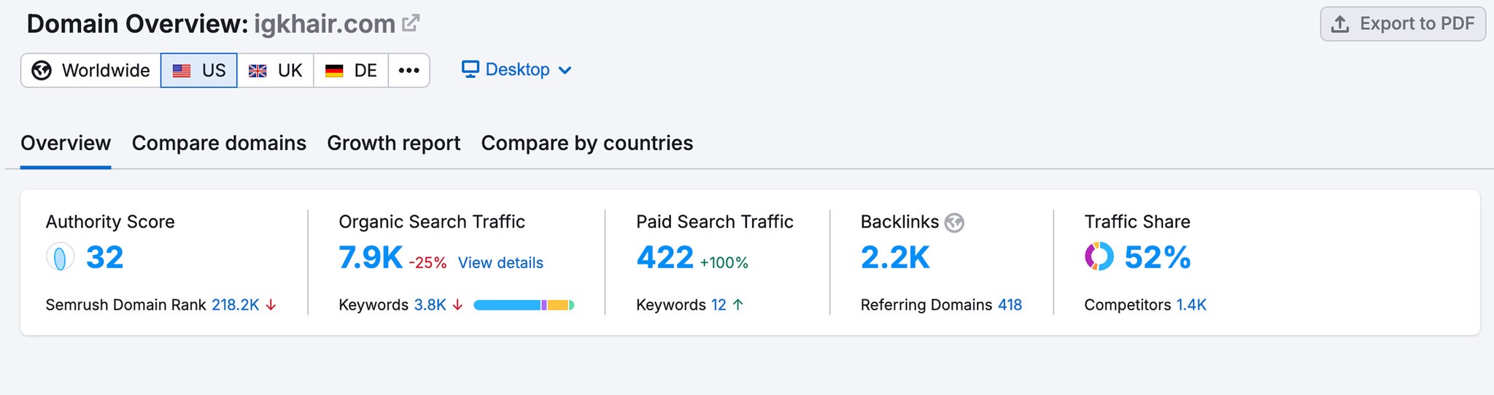Click the Organic Search Traffic label
The height and width of the screenshot is (395, 1494).
coord(432,222)
